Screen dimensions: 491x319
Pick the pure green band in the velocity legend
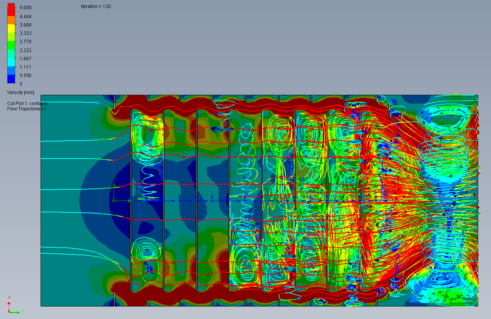pos(11,45)
